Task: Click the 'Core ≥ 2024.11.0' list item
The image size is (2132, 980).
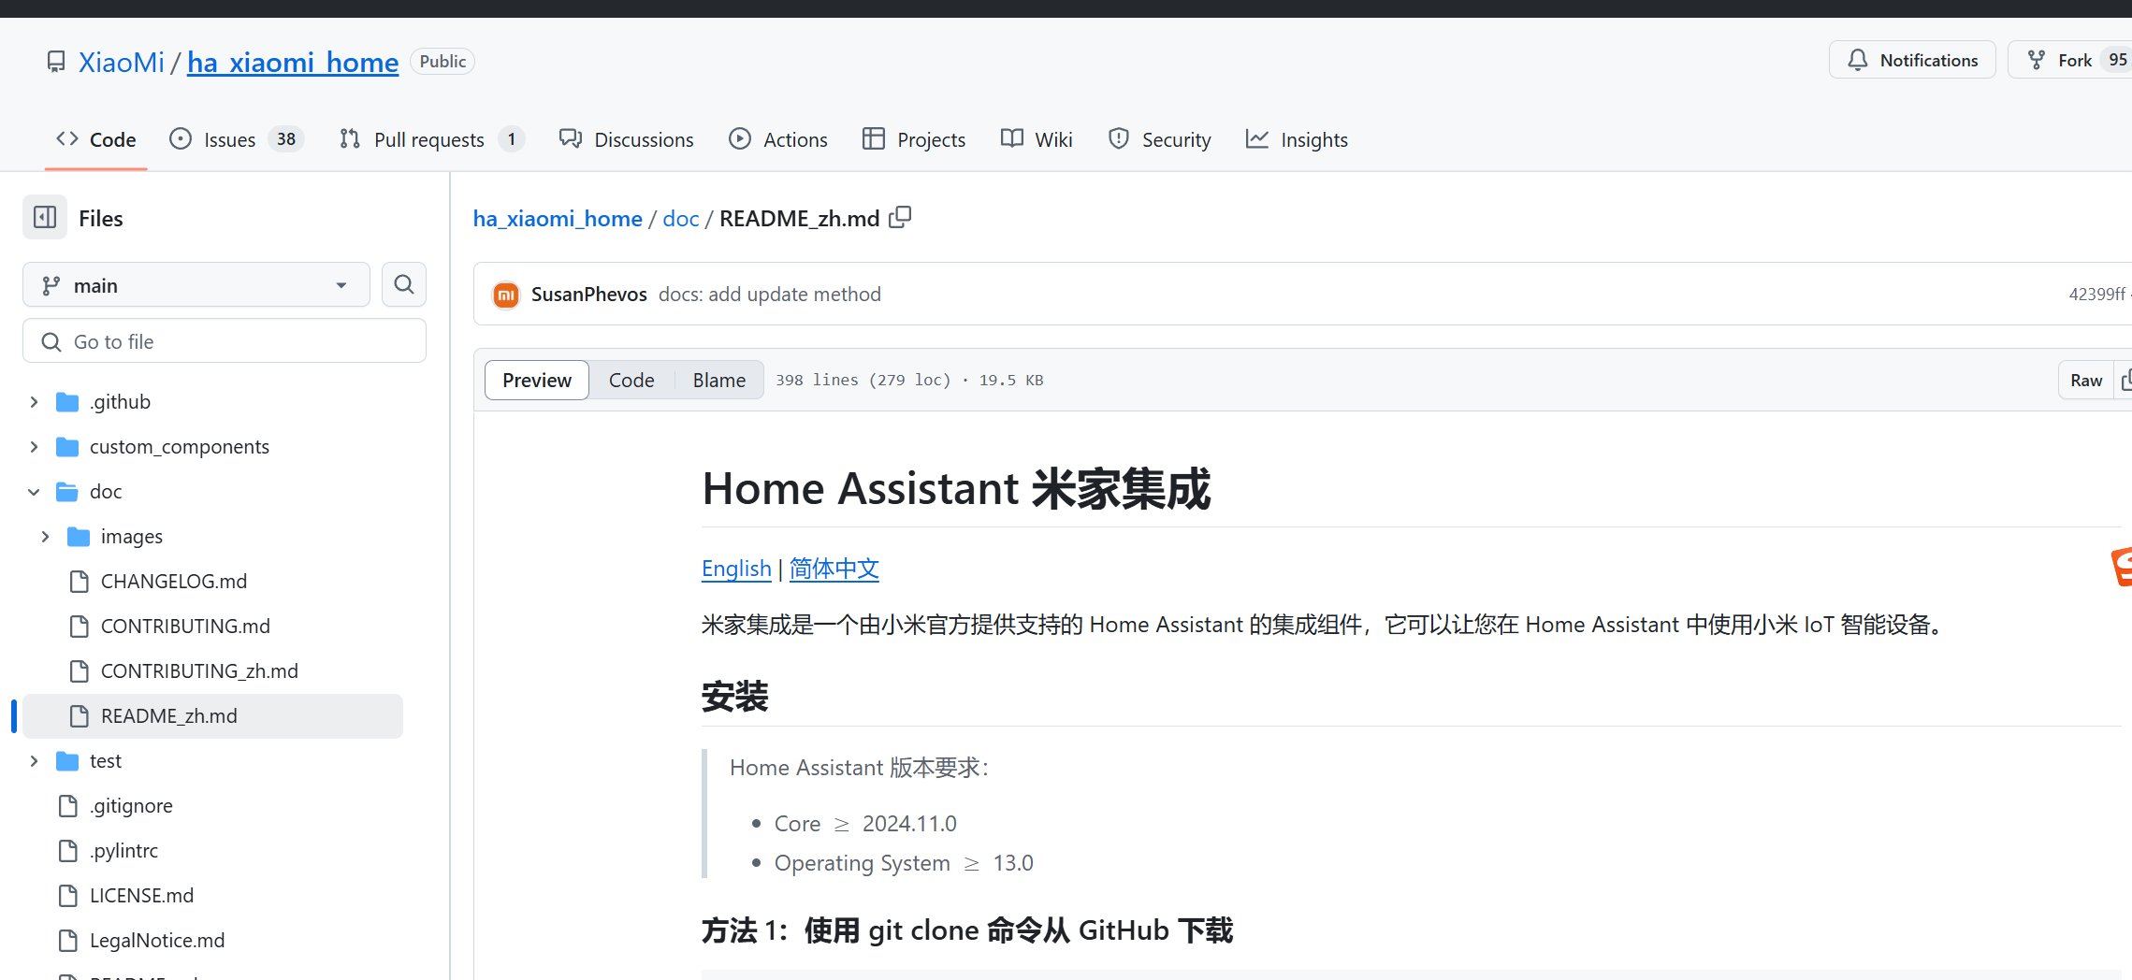Action: 865,824
